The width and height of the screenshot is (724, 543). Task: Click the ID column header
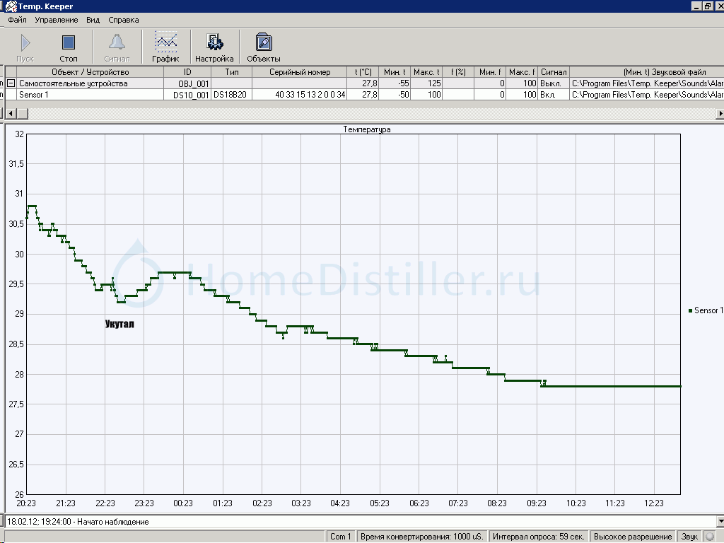coord(187,72)
